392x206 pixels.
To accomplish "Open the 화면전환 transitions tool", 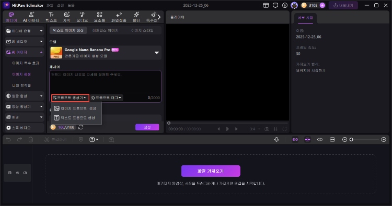I will pyautogui.click(x=119, y=17).
